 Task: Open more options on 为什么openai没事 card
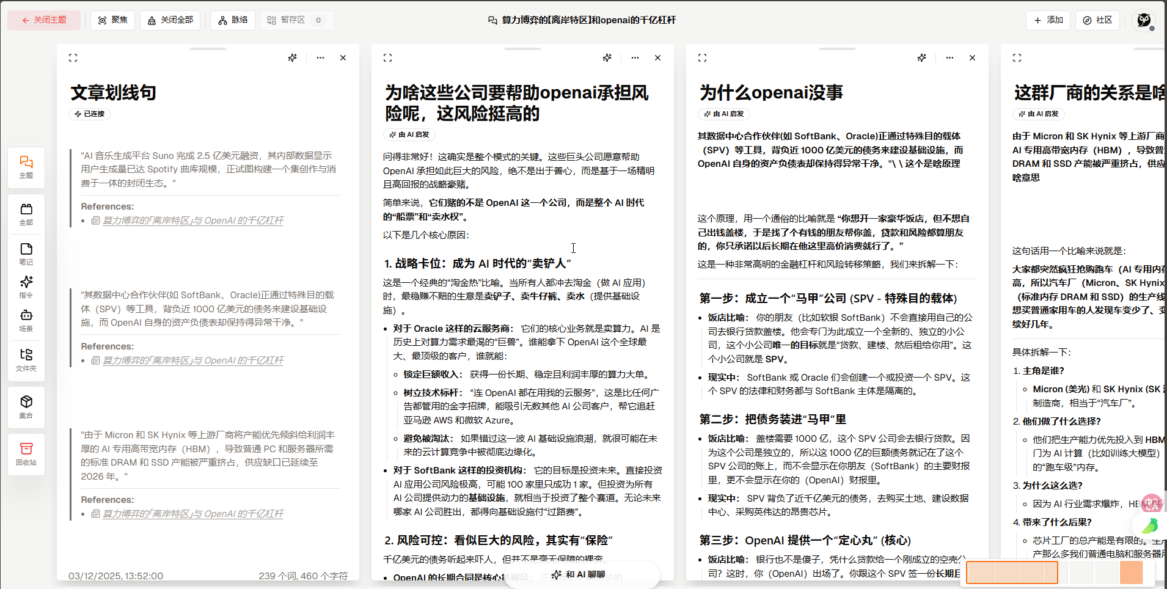[949, 58]
